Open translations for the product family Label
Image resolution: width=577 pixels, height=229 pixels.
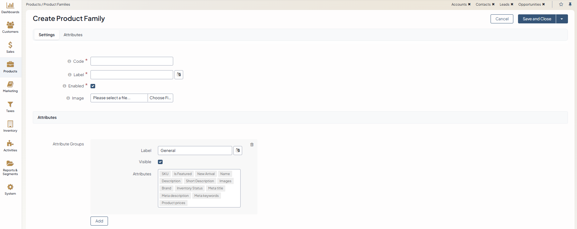179,75
